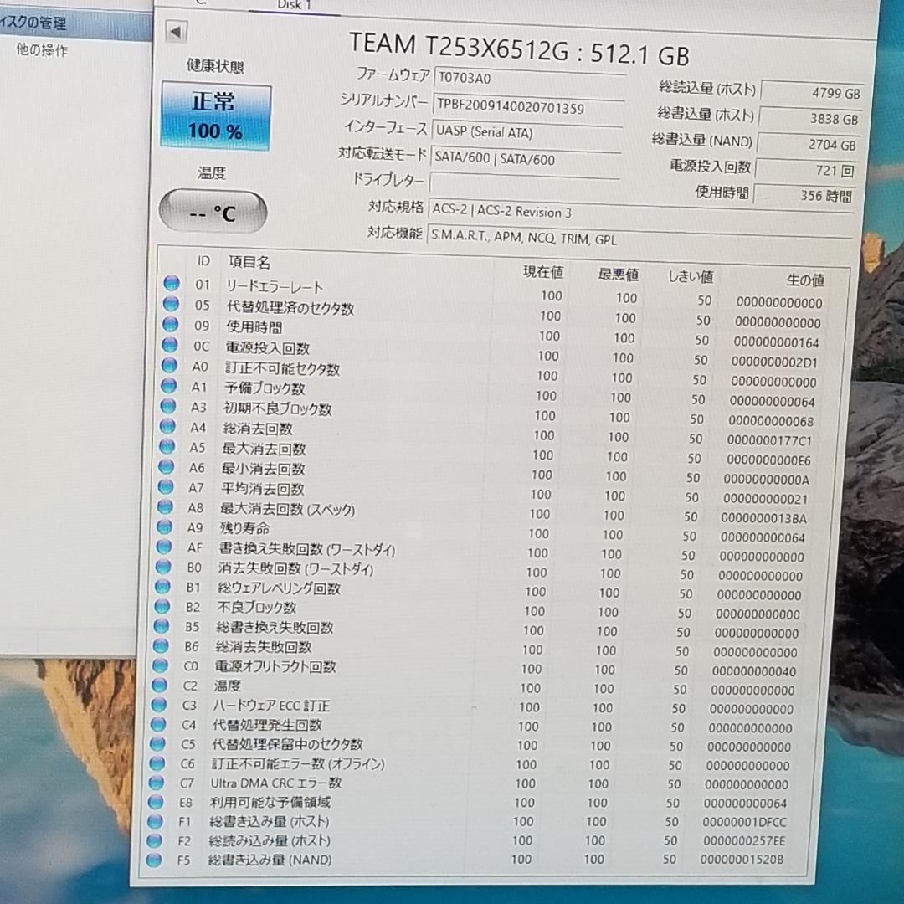Viewport: 904px width, 904px height.
Task: Click raw value 0000000013BA in the A8 row
Action: point(764,518)
